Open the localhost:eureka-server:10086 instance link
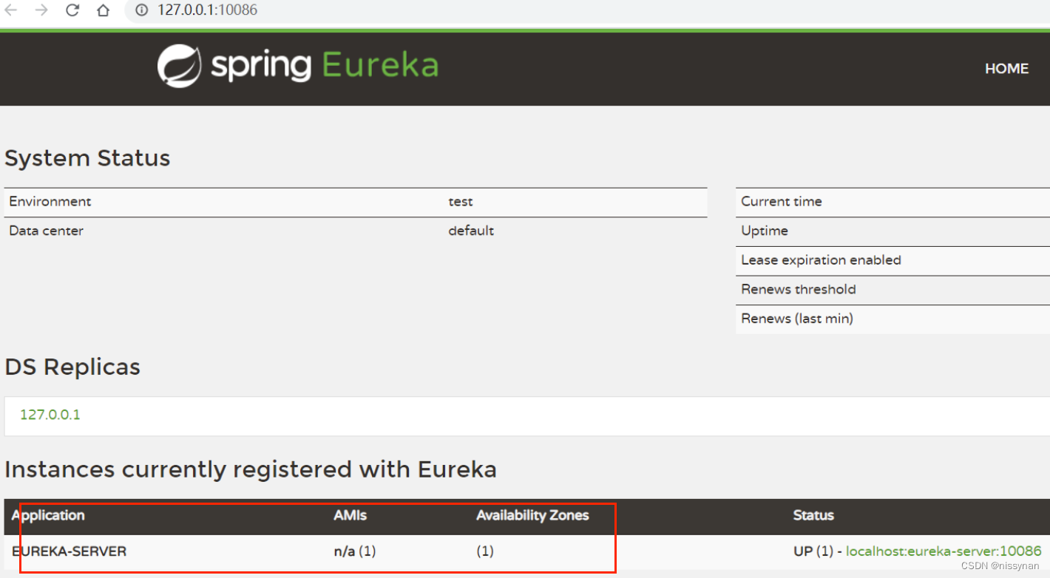The width and height of the screenshot is (1050, 578). (x=944, y=551)
